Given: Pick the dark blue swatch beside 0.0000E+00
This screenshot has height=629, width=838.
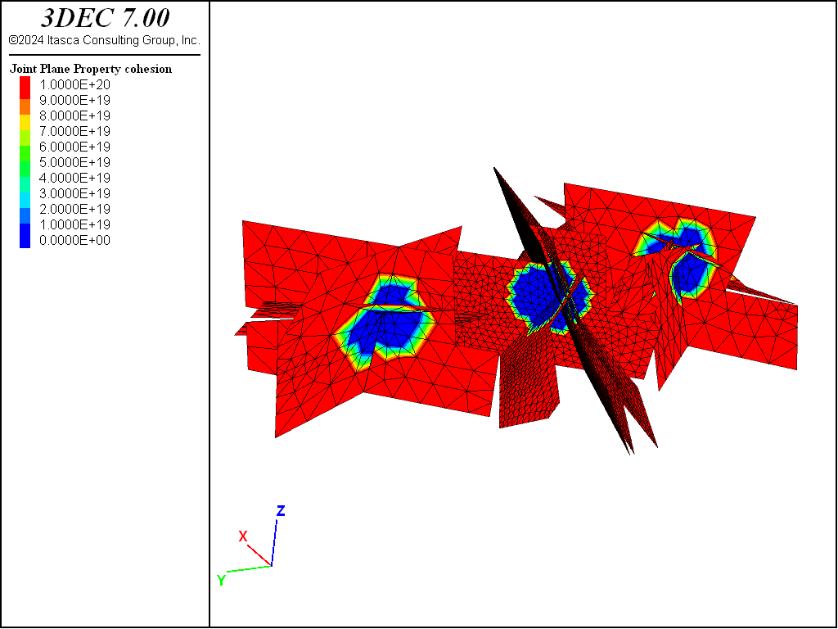Looking at the screenshot, I should tap(25, 235).
